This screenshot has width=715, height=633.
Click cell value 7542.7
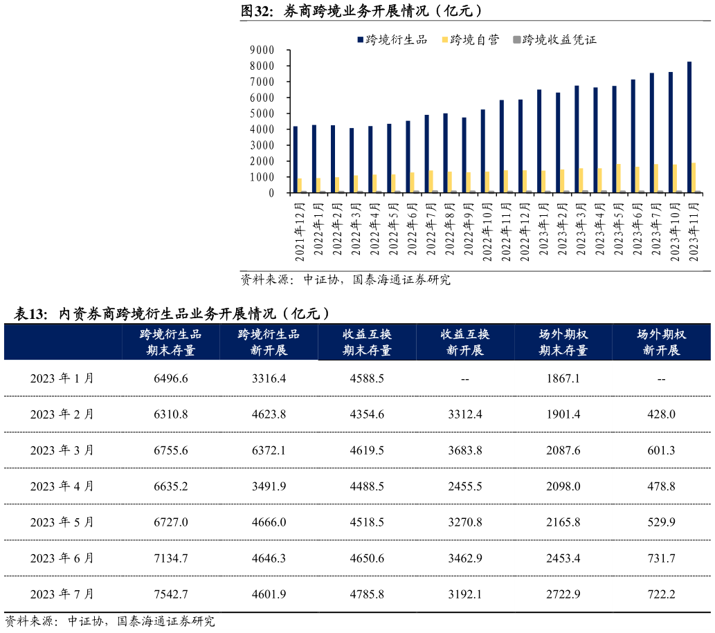point(170,595)
